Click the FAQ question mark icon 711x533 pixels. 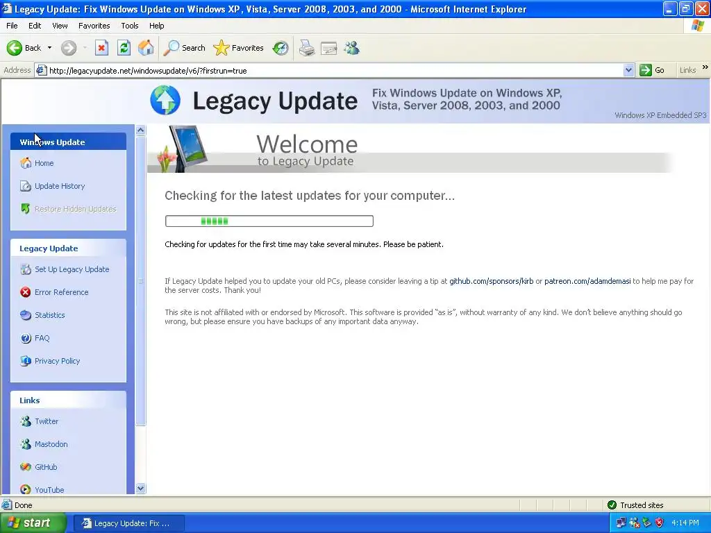click(x=26, y=338)
